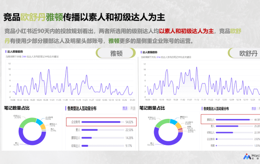
Task: Click the 雅顿 brand label pill
Action: pyautogui.click(x=116, y=53)
